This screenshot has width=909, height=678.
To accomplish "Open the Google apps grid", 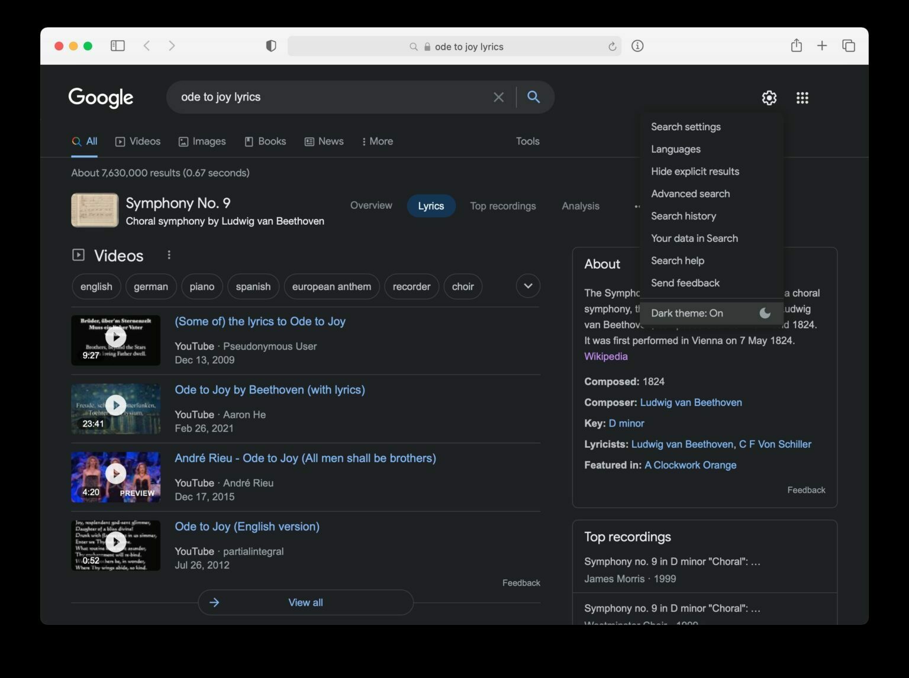I will click(802, 98).
